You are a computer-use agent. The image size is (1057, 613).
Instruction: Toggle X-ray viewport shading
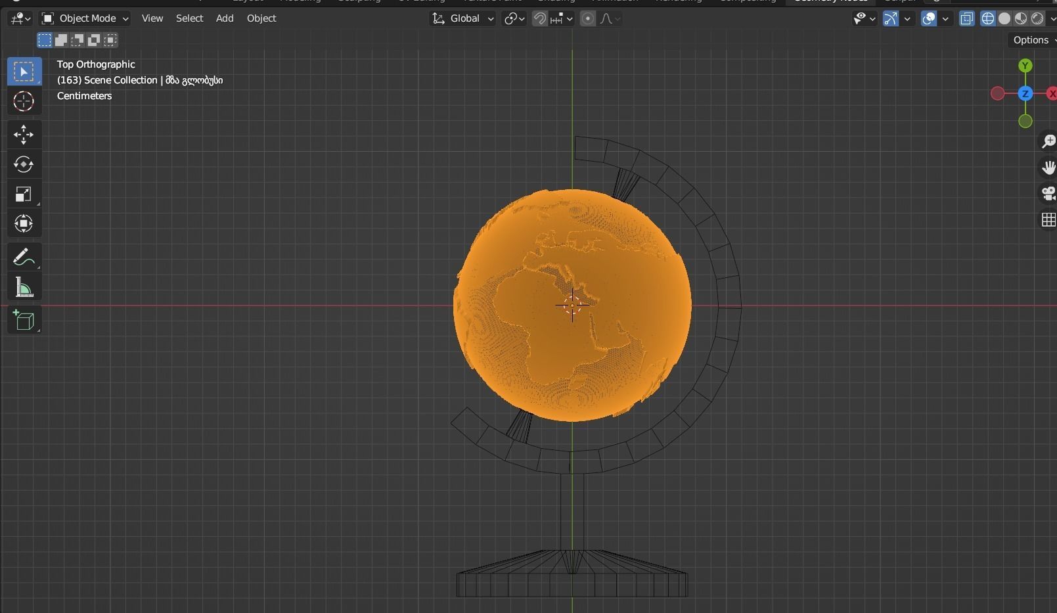(966, 18)
